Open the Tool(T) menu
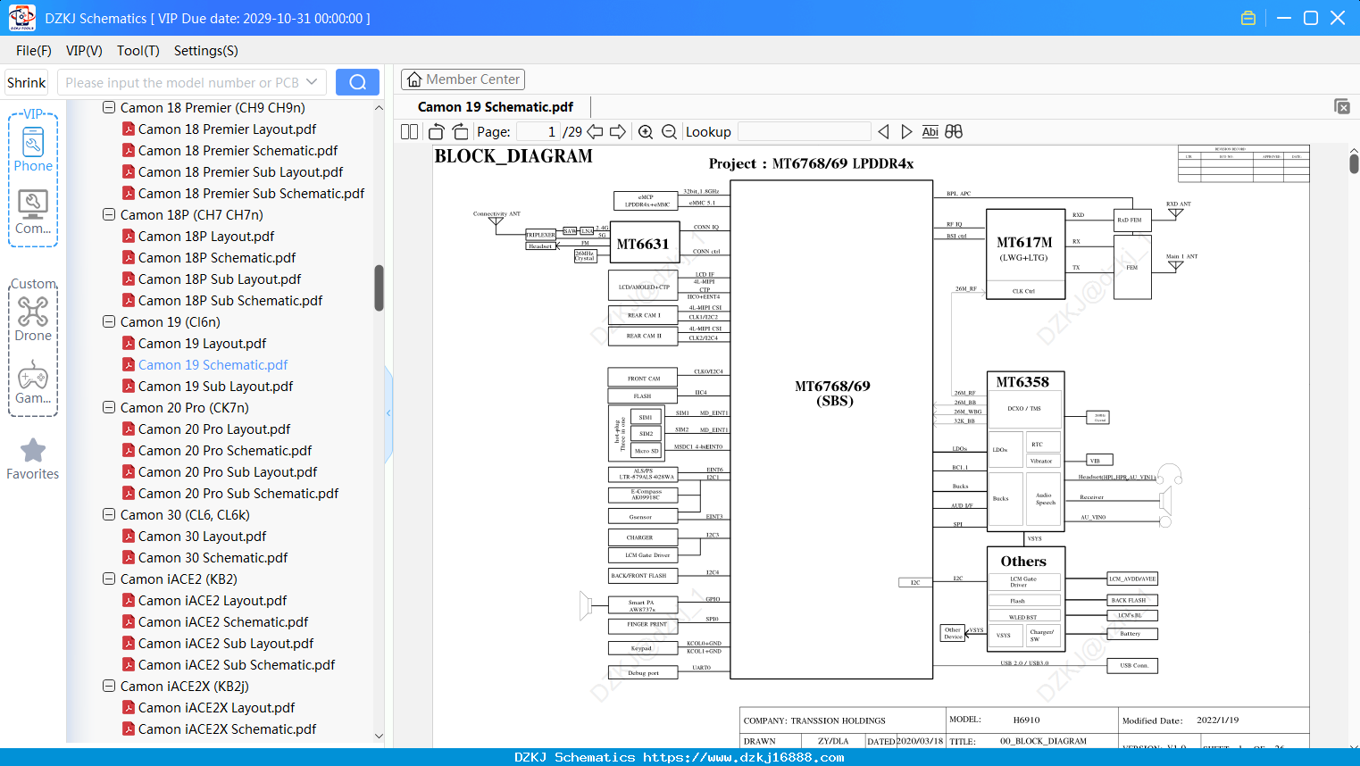 click(138, 51)
